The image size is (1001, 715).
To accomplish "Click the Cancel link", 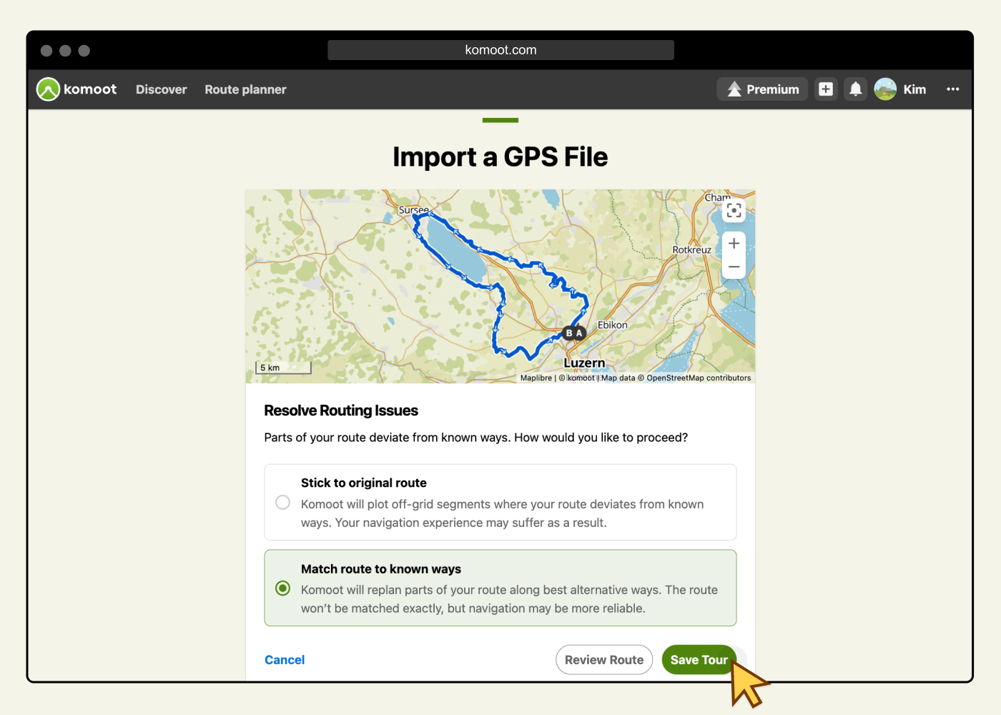I will 285,660.
